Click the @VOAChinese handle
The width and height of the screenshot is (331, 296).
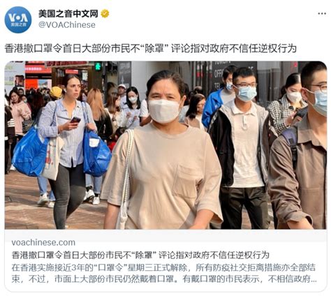(x=67, y=25)
